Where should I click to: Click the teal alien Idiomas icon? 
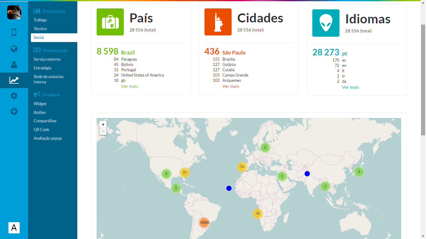[326, 23]
